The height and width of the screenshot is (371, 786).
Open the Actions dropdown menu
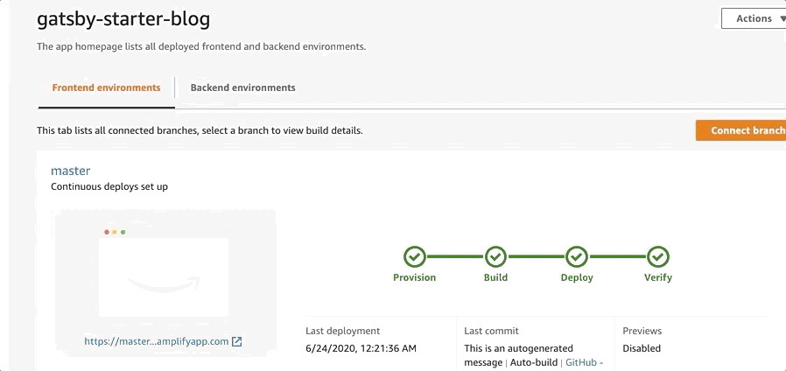click(754, 18)
